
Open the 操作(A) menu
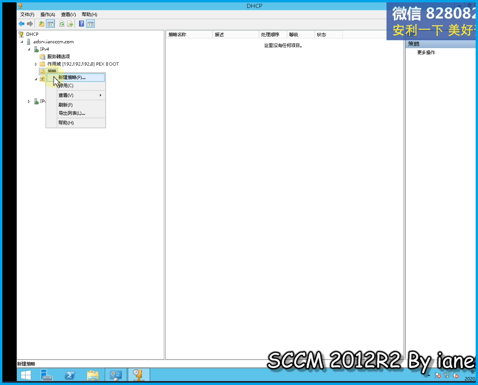pyautogui.click(x=48, y=15)
